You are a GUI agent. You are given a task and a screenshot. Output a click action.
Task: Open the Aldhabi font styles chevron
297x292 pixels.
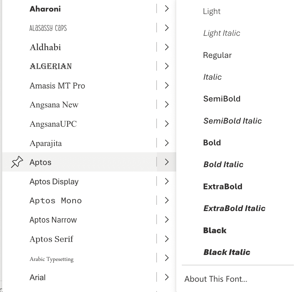pos(167,47)
